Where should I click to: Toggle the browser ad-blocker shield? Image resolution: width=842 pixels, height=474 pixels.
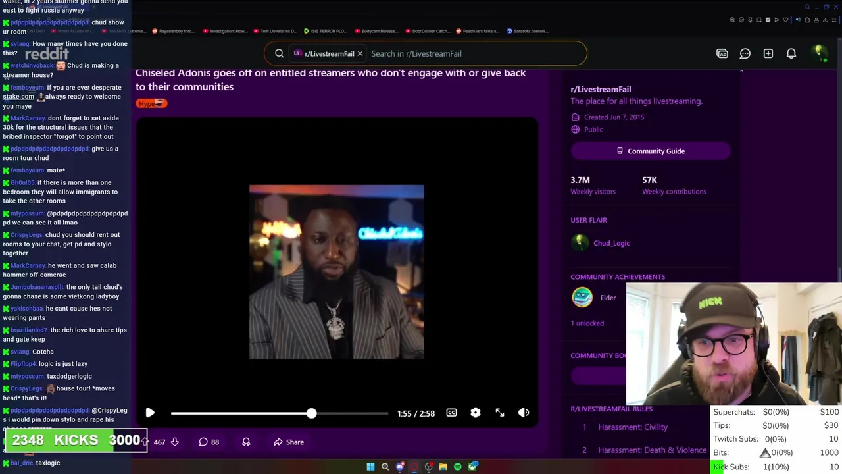768,20
